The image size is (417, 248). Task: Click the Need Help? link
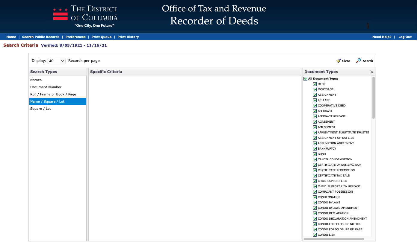(x=382, y=37)
